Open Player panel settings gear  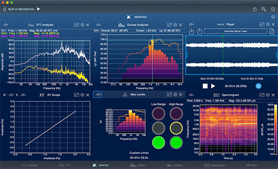pyautogui.click(x=268, y=24)
